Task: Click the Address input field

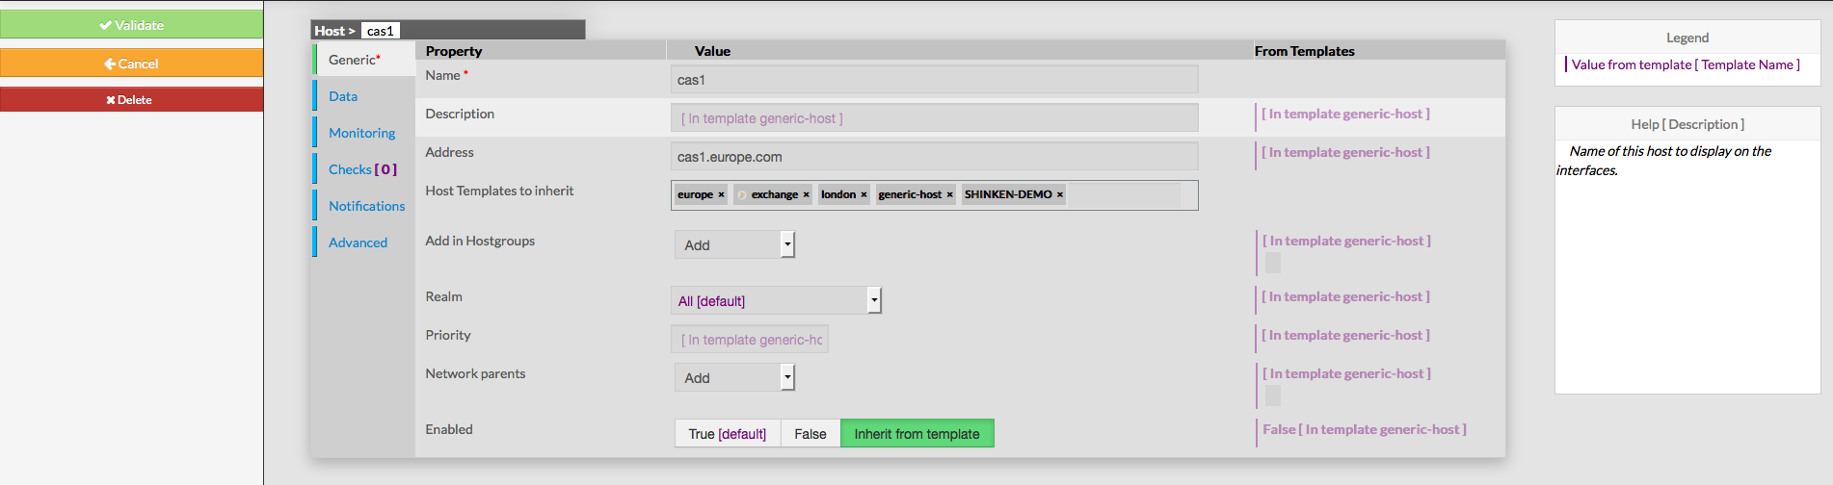Action: [934, 157]
